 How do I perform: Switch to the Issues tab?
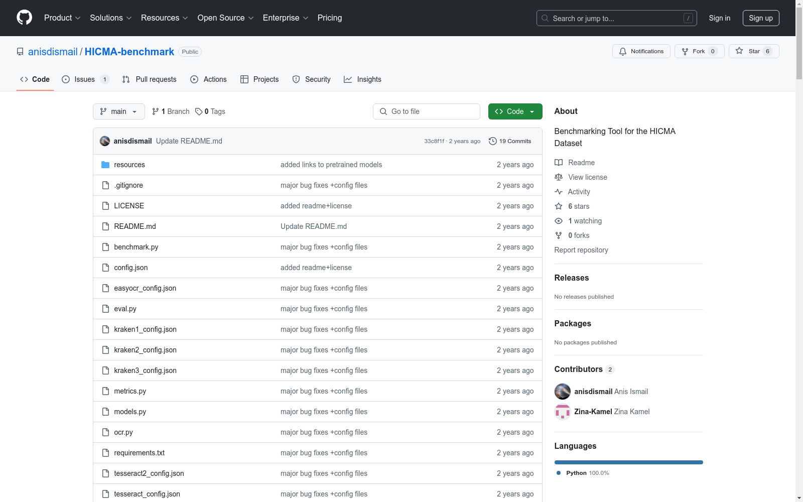click(x=85, y=79)
